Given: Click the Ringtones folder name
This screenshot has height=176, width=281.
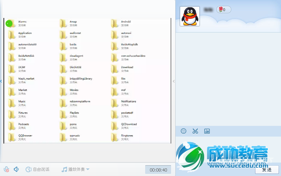Looking at the screenshot, I should pos(127,136).
